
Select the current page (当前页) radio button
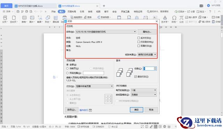[67, 68]
